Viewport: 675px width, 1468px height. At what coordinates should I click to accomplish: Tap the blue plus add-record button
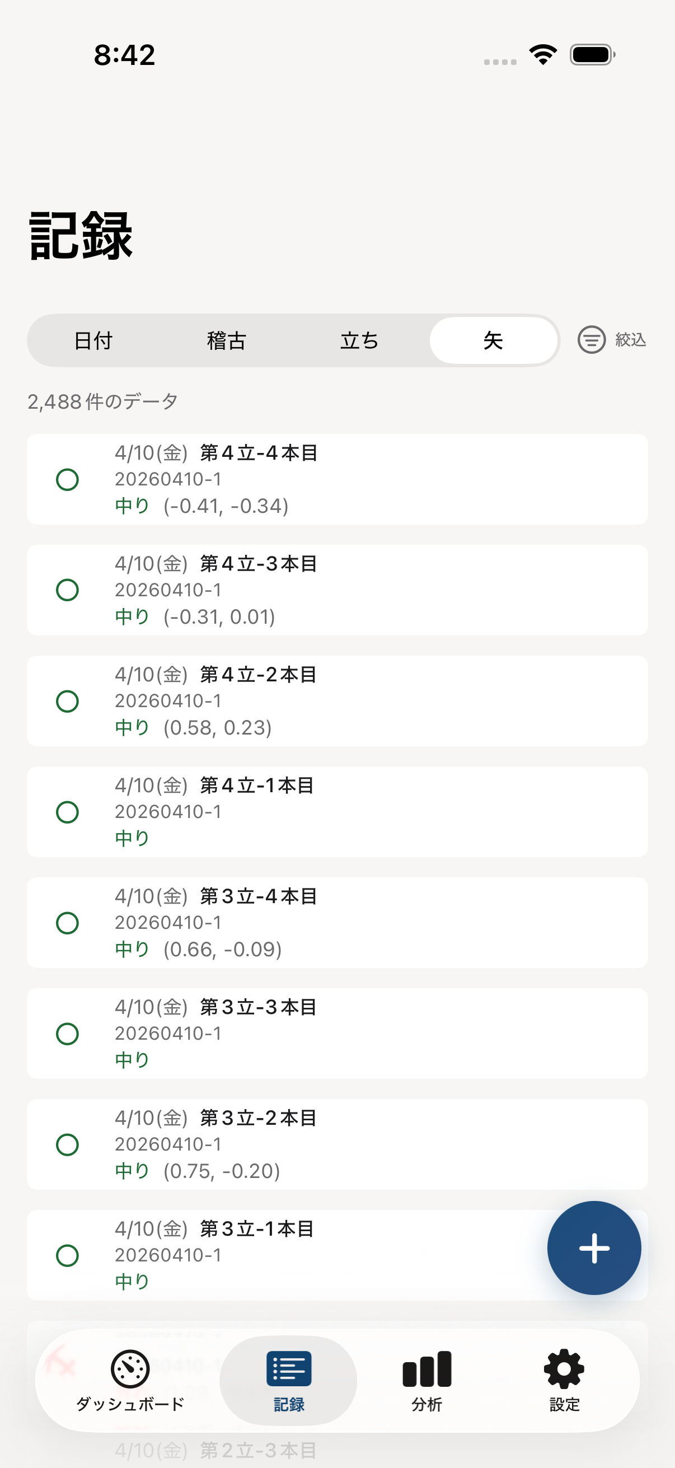593,1247
